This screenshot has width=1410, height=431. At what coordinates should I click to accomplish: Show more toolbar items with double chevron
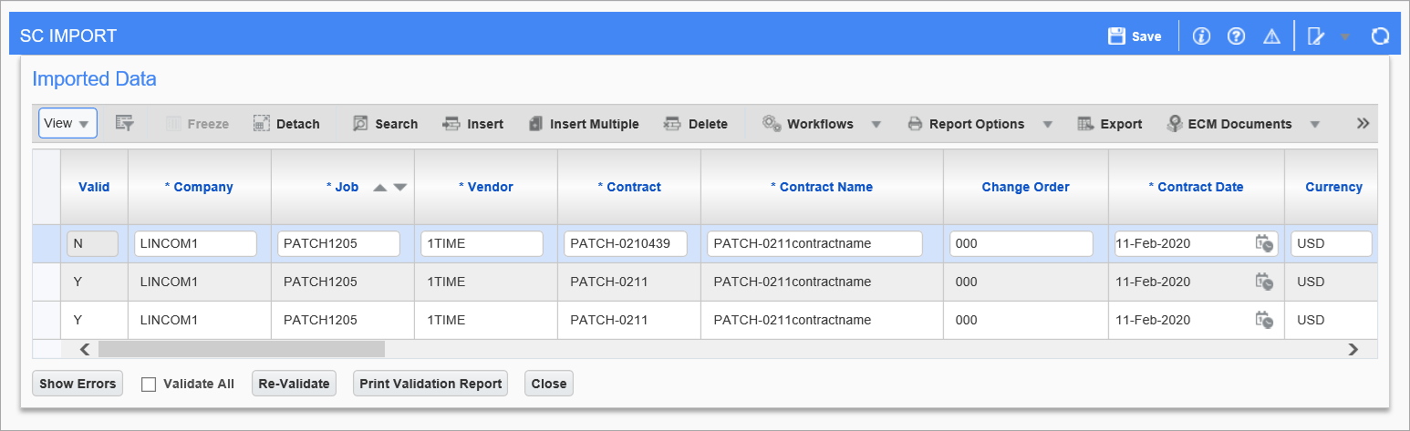(1363, 123)
